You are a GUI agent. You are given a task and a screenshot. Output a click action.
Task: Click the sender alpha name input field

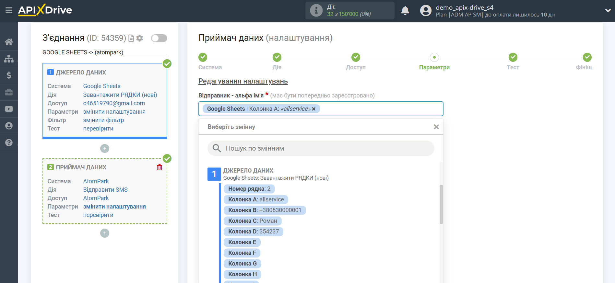click(x=321, y=109)
